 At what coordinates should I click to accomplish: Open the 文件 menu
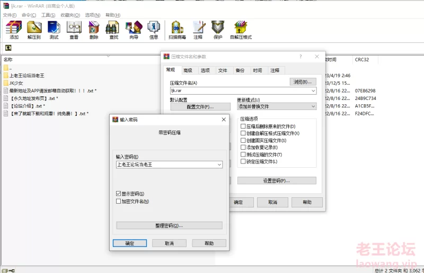point(10,15)
